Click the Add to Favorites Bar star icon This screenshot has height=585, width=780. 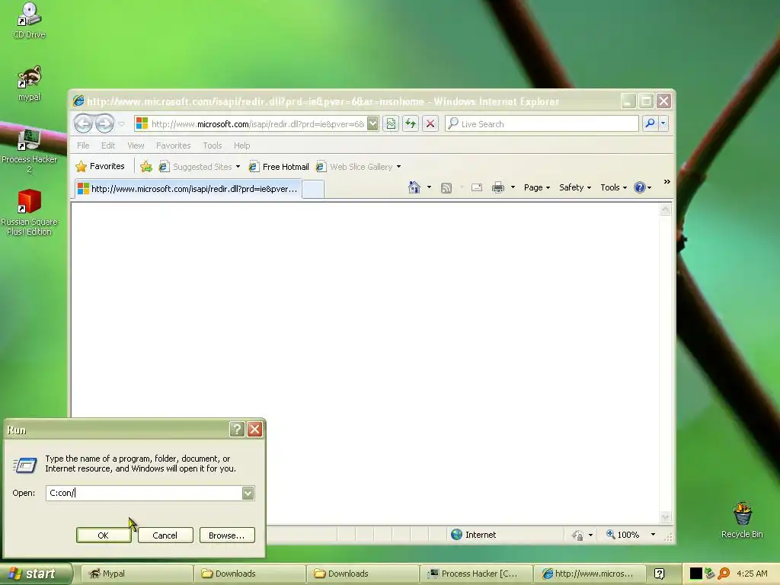145,167
